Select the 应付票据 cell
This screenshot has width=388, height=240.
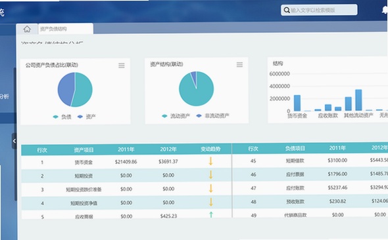295,174
